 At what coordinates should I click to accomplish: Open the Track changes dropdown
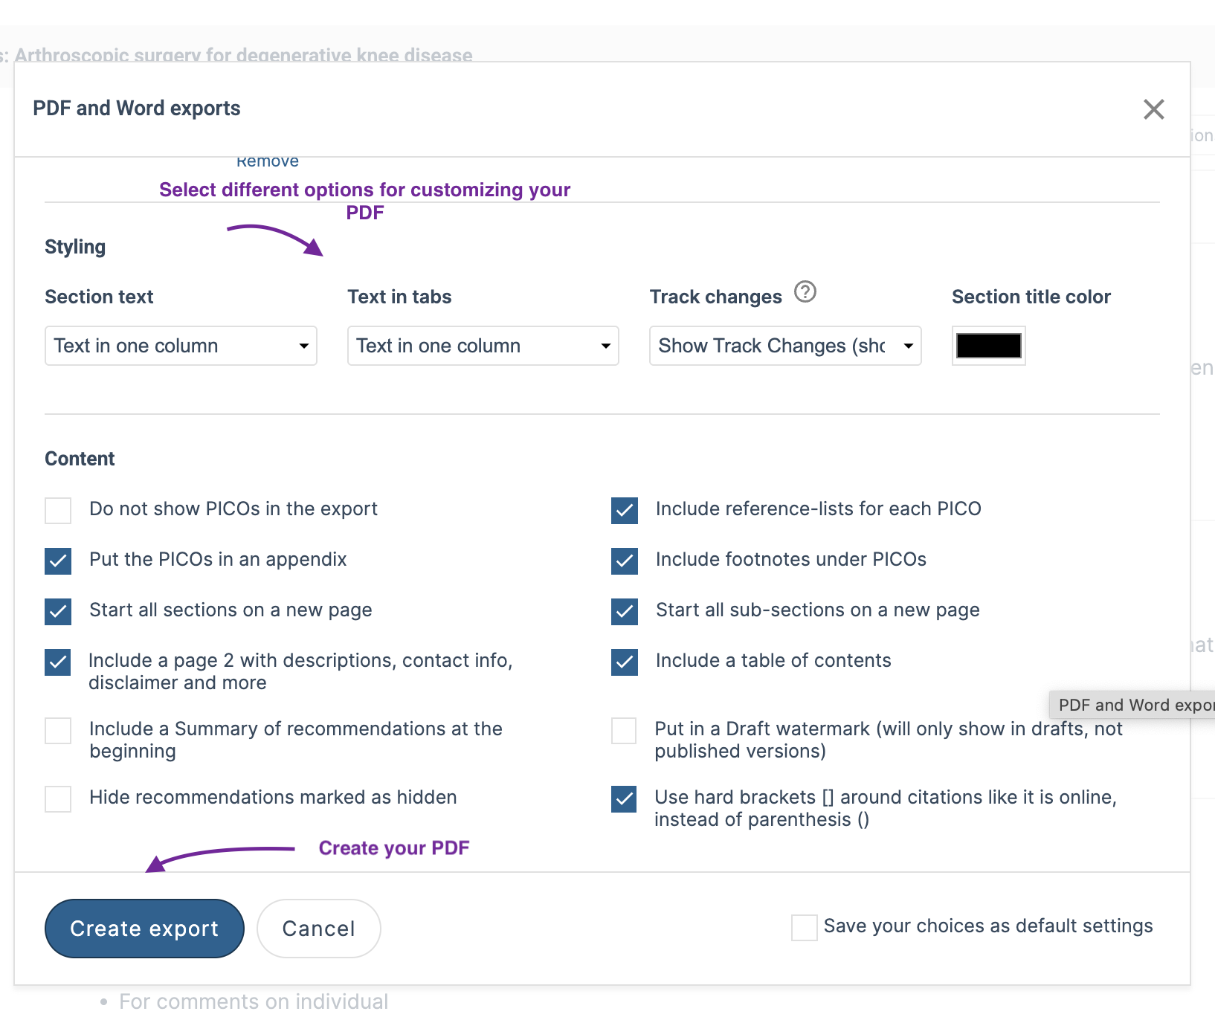point(784,346)
